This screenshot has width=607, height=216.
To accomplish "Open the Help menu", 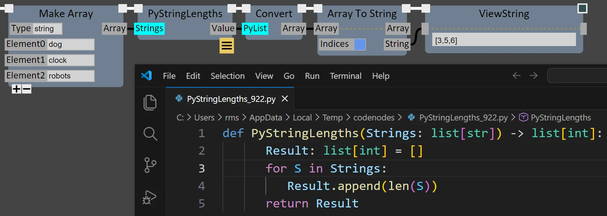I will (381, 76).
